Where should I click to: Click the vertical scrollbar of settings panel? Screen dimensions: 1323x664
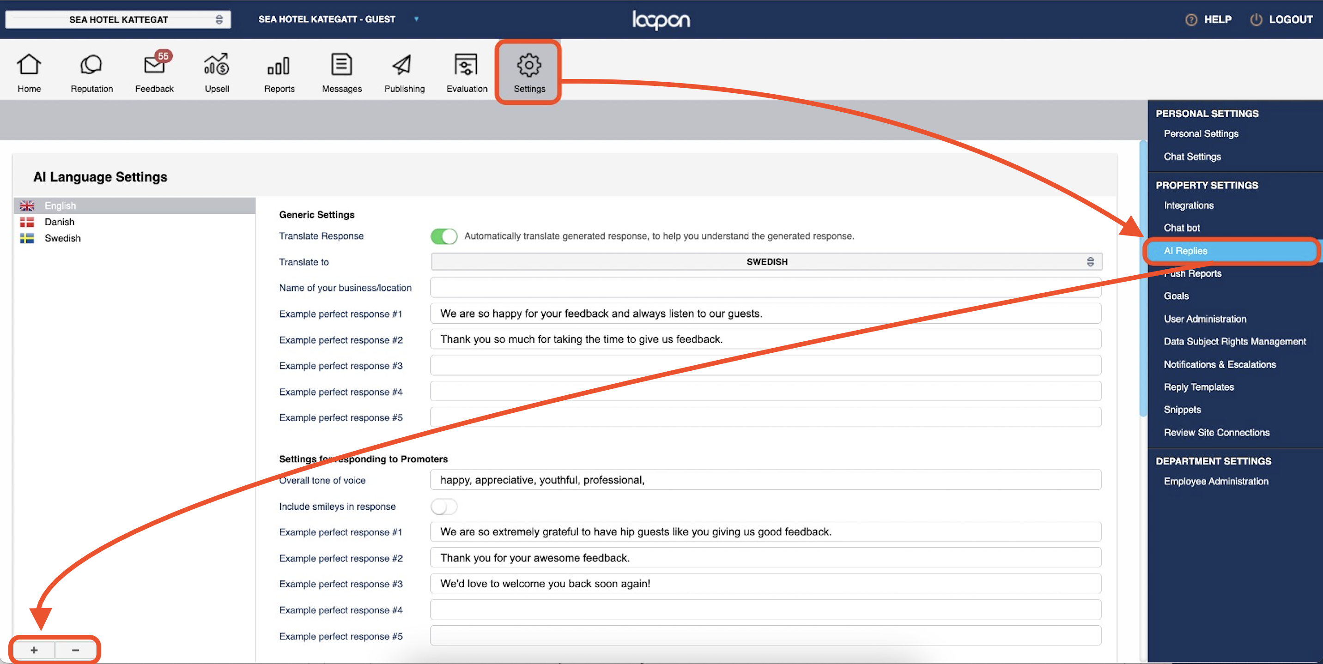pos(1143,278)
